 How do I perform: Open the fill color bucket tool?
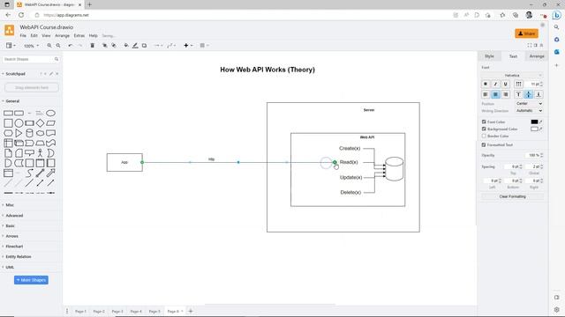(x=126, y=46)
